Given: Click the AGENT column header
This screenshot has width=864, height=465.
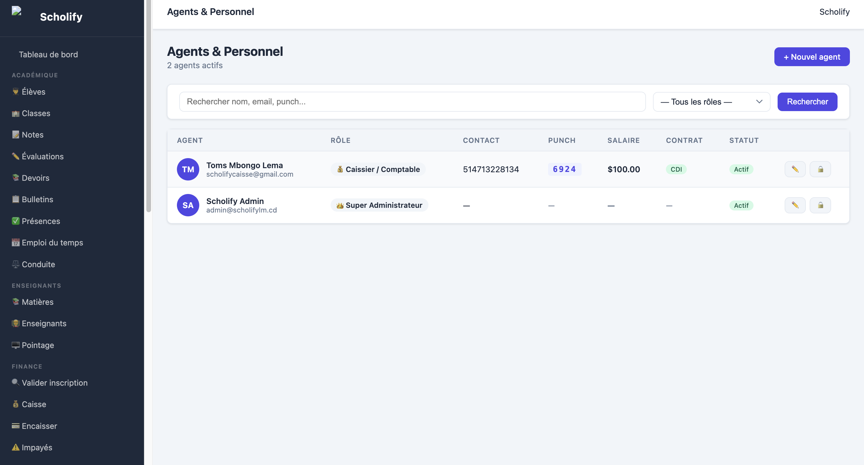Looking at the screenshot, I should pos(190,140).
